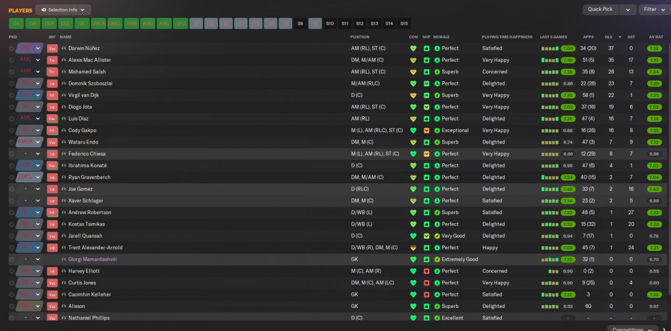Sort the list by AV RAT column
Viewport: 671px width, 331px height.
tap(656, 37)
